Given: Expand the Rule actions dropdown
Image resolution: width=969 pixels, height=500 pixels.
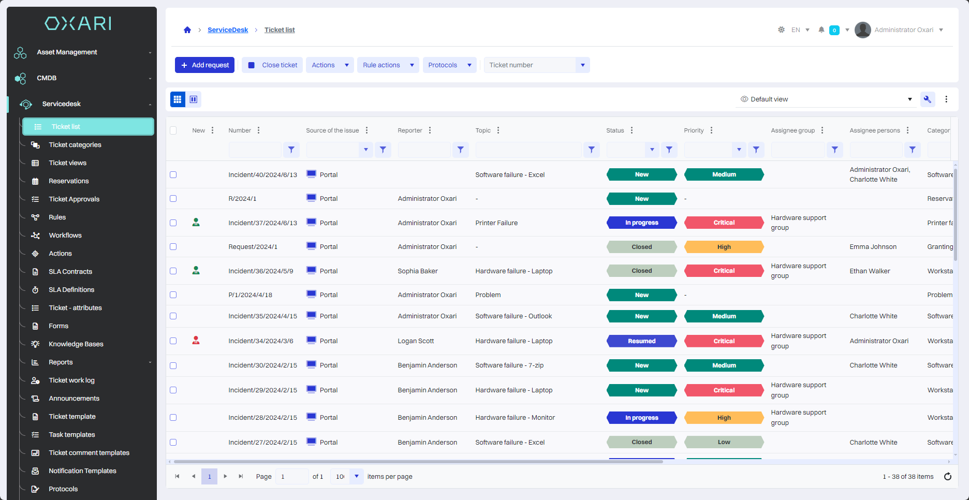Looking at the screenshot, I should [x=412, y=65].
